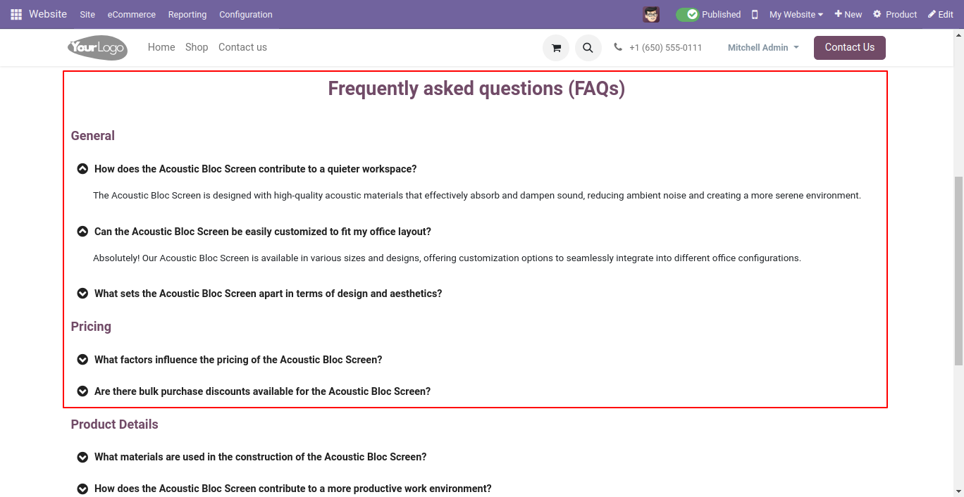Click the New button
The image size is (964, 497).
coord(848,14)
